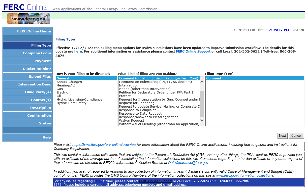The image size is (305, 187).
Task: Open Confirmation sidebar item
Action: [27, 115]
